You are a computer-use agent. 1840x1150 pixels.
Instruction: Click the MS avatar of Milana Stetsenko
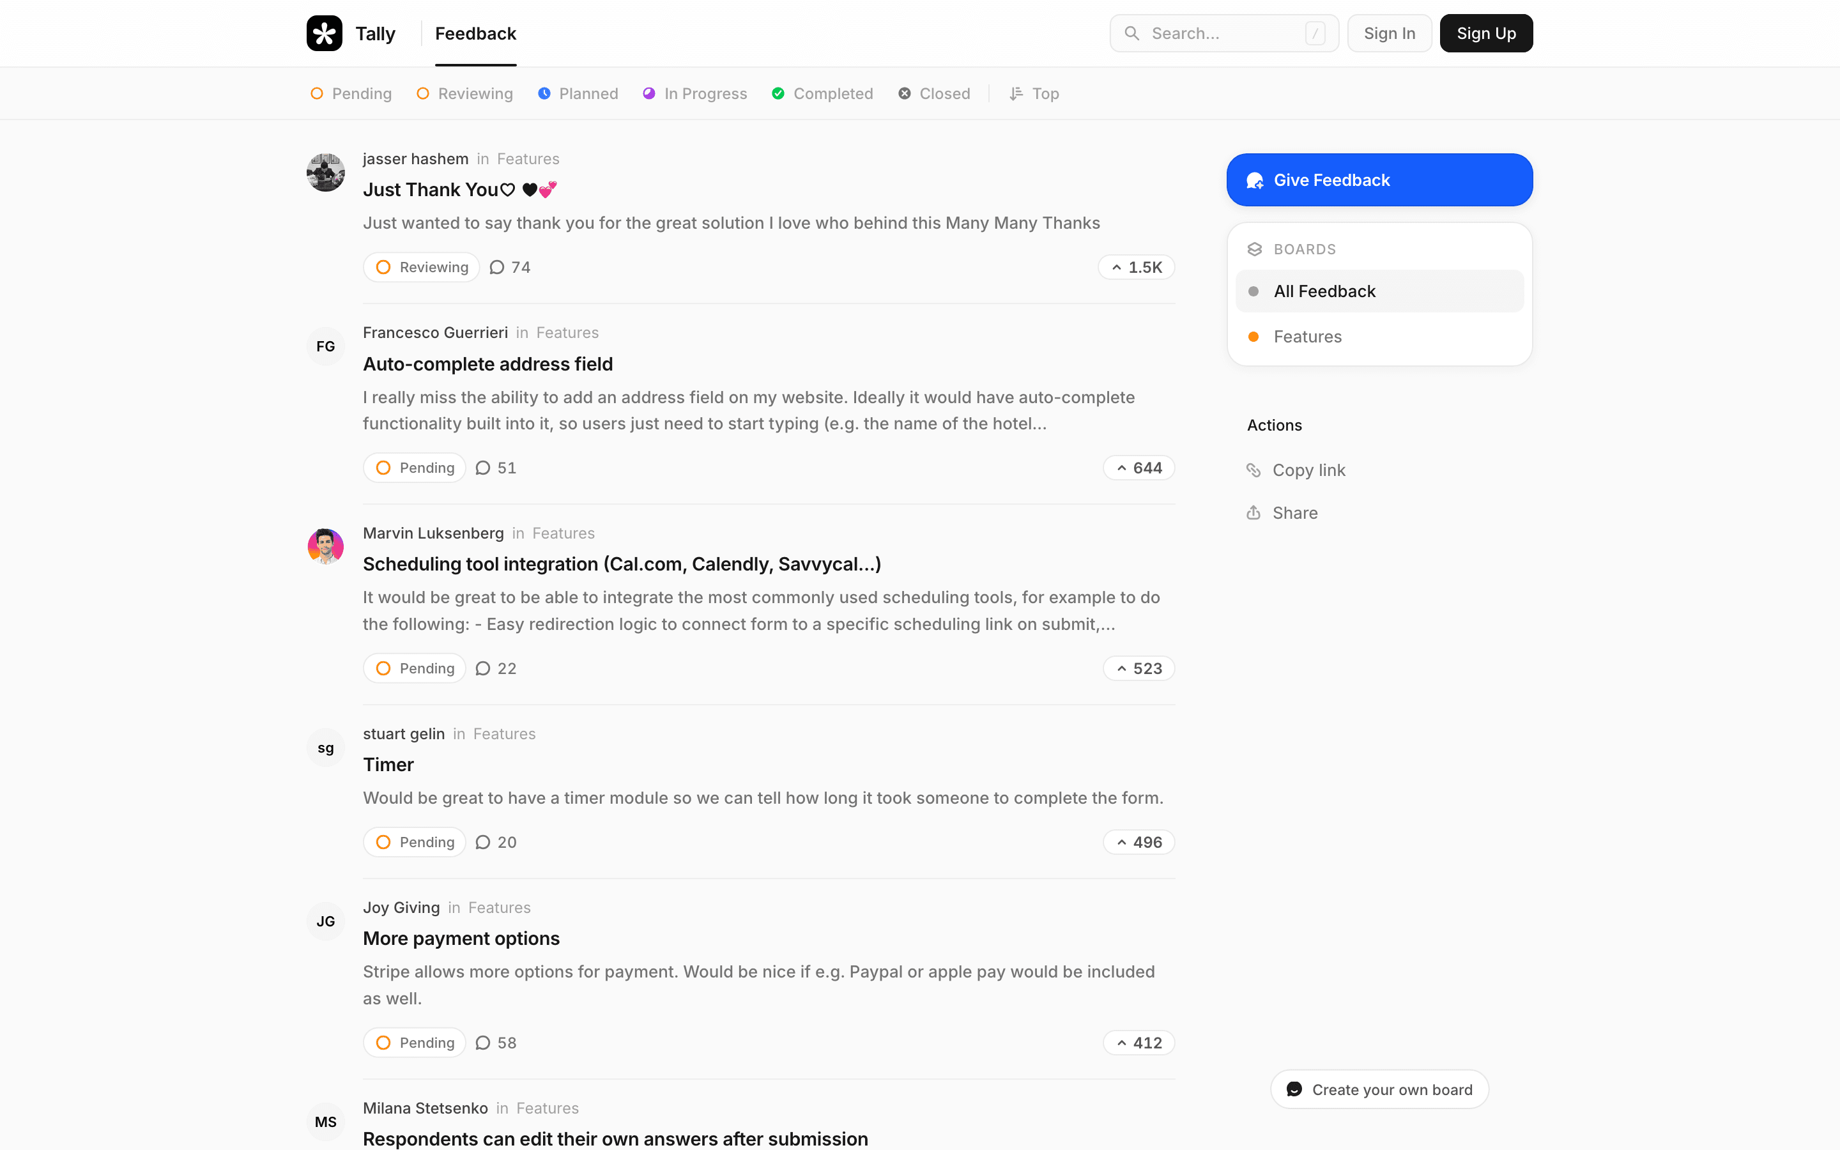[x=325, y=1122]
